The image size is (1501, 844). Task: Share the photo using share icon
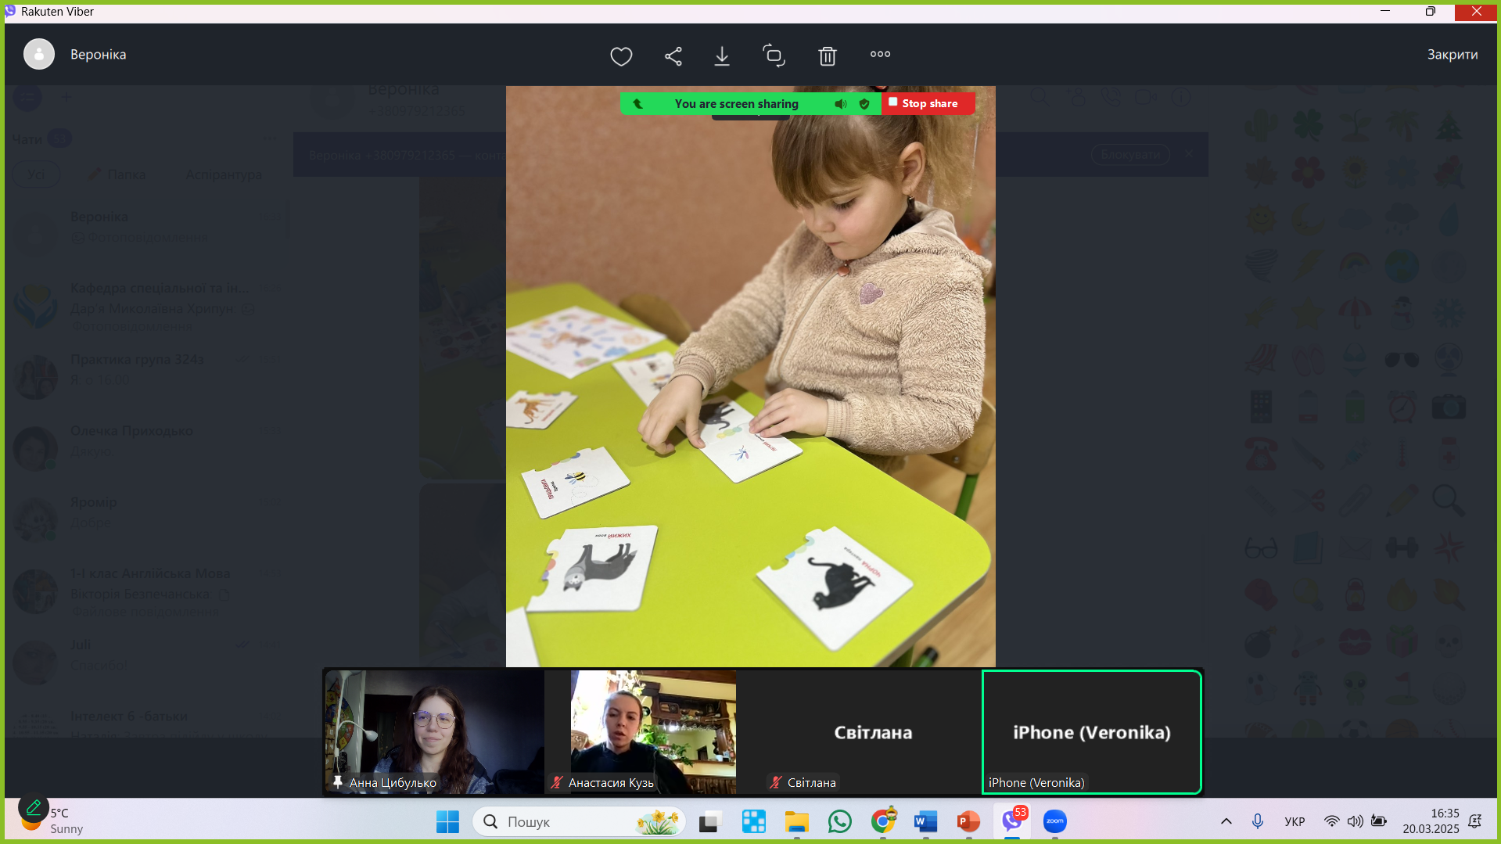tap(673, 56)
